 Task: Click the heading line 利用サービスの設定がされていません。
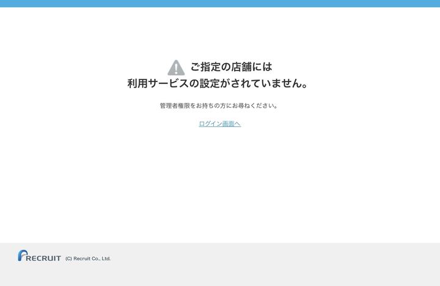(x=218, y=83)
